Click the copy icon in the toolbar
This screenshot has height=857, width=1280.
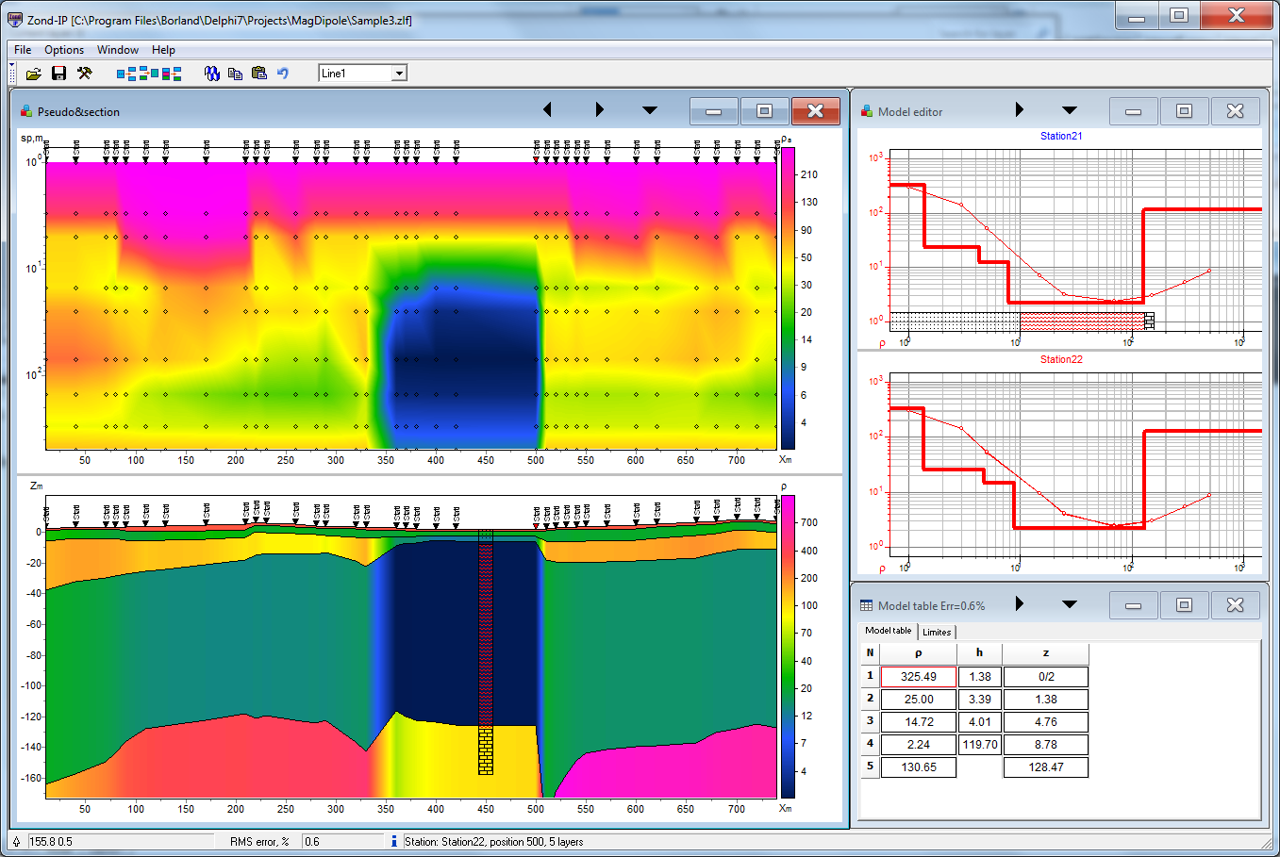pyautogui.click(x=235, y=74)
